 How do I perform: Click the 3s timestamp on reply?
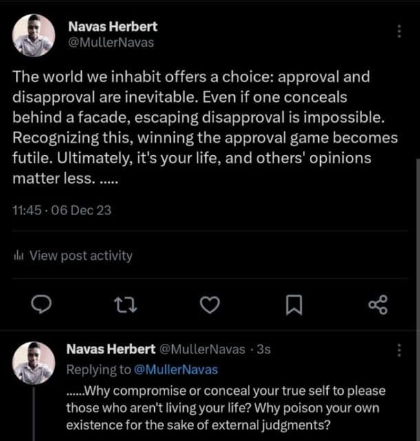pos(263,349)
